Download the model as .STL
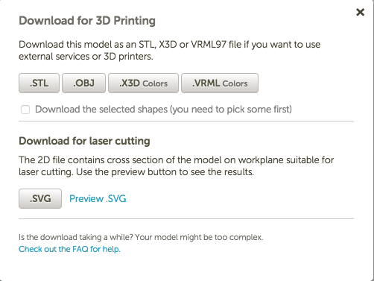Screen dimensions: 374x281 (x=39, y=83)
